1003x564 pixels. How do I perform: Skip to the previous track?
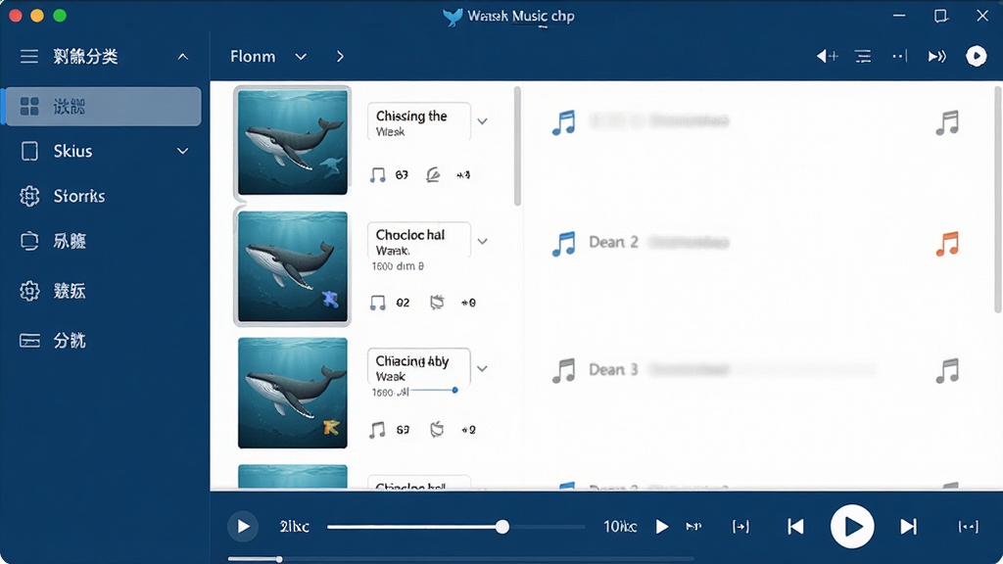click(795, 526)
